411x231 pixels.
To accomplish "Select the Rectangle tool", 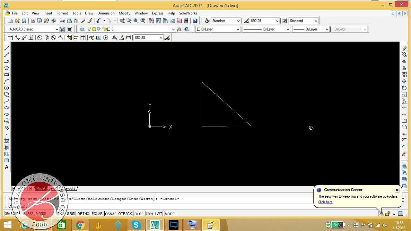I will pyautogui.click(x=6, y=75).
